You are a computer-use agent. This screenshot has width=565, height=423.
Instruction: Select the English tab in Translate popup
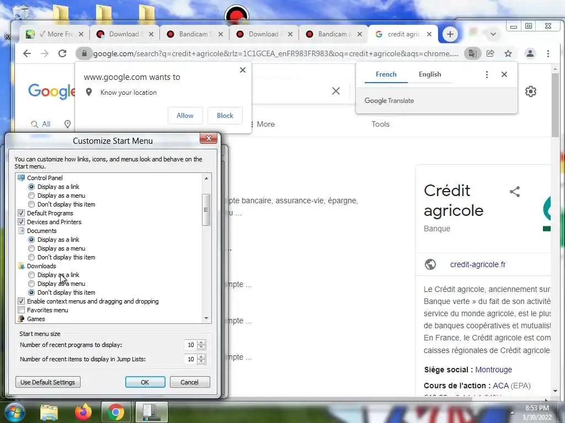[x=429, y=74]
